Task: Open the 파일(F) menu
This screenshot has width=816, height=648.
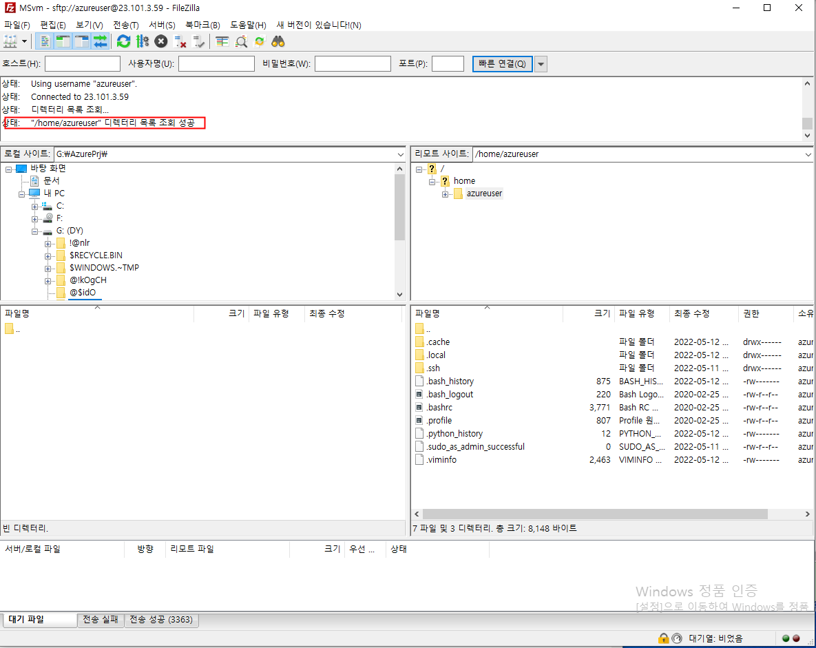Action: [x=17, y=25]
